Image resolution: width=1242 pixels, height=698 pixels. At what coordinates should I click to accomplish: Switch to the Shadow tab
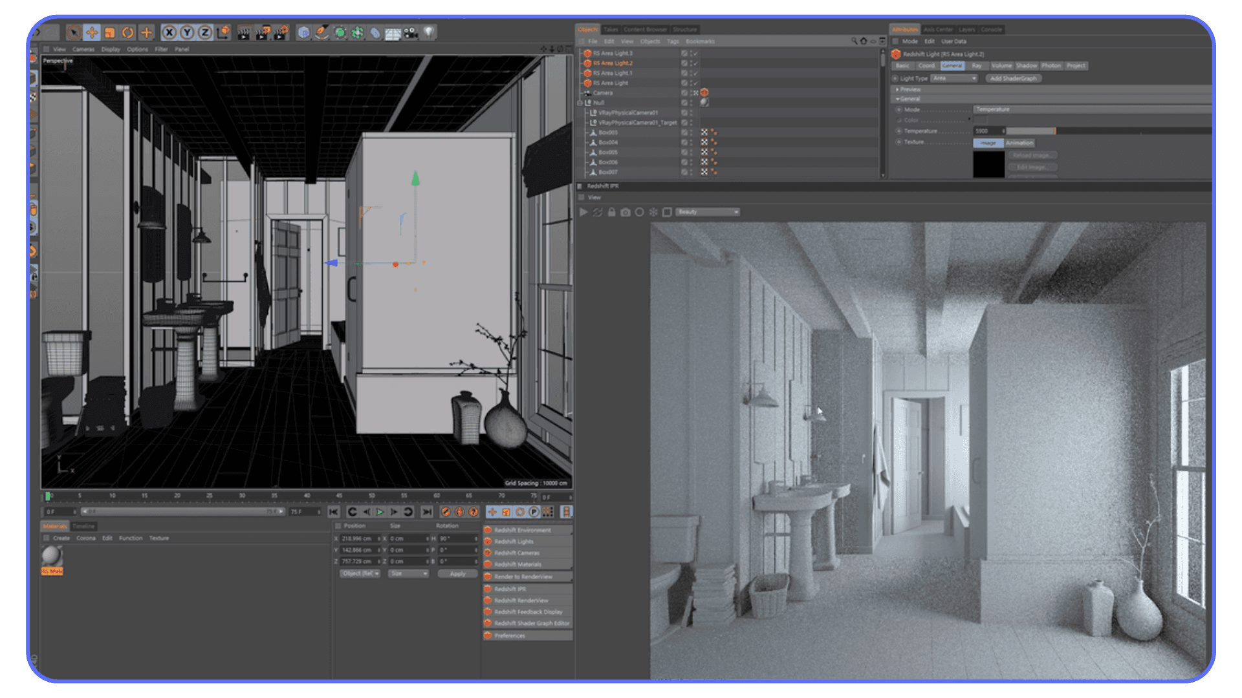coord(1027,65)
